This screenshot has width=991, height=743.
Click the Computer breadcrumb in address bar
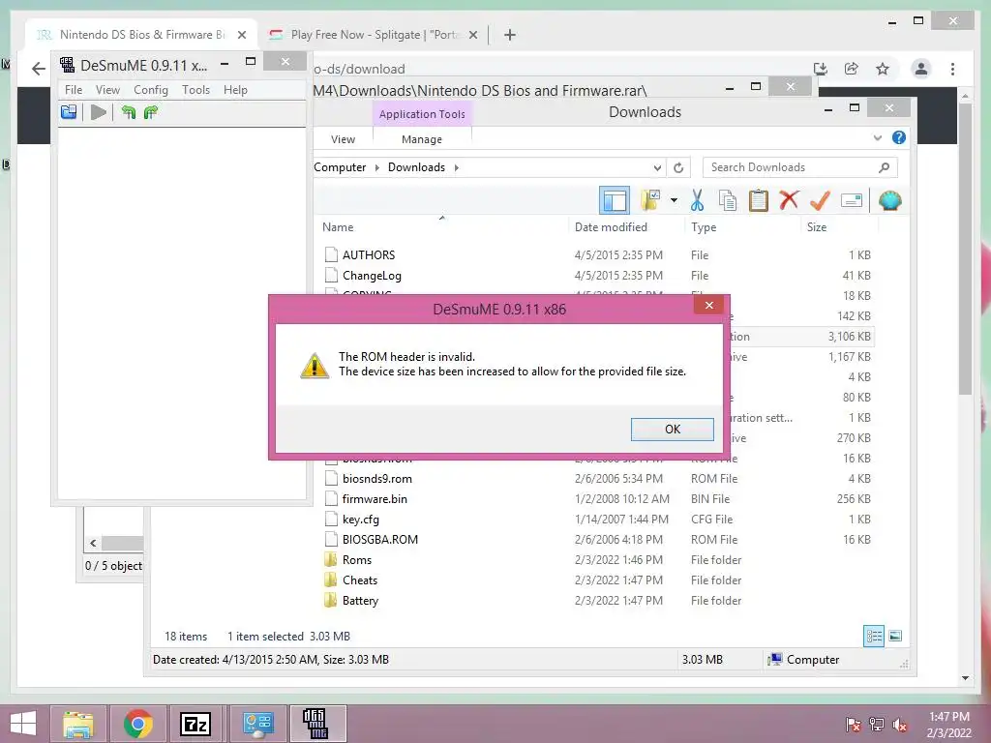pyautogui.click(x=340, y=167)
